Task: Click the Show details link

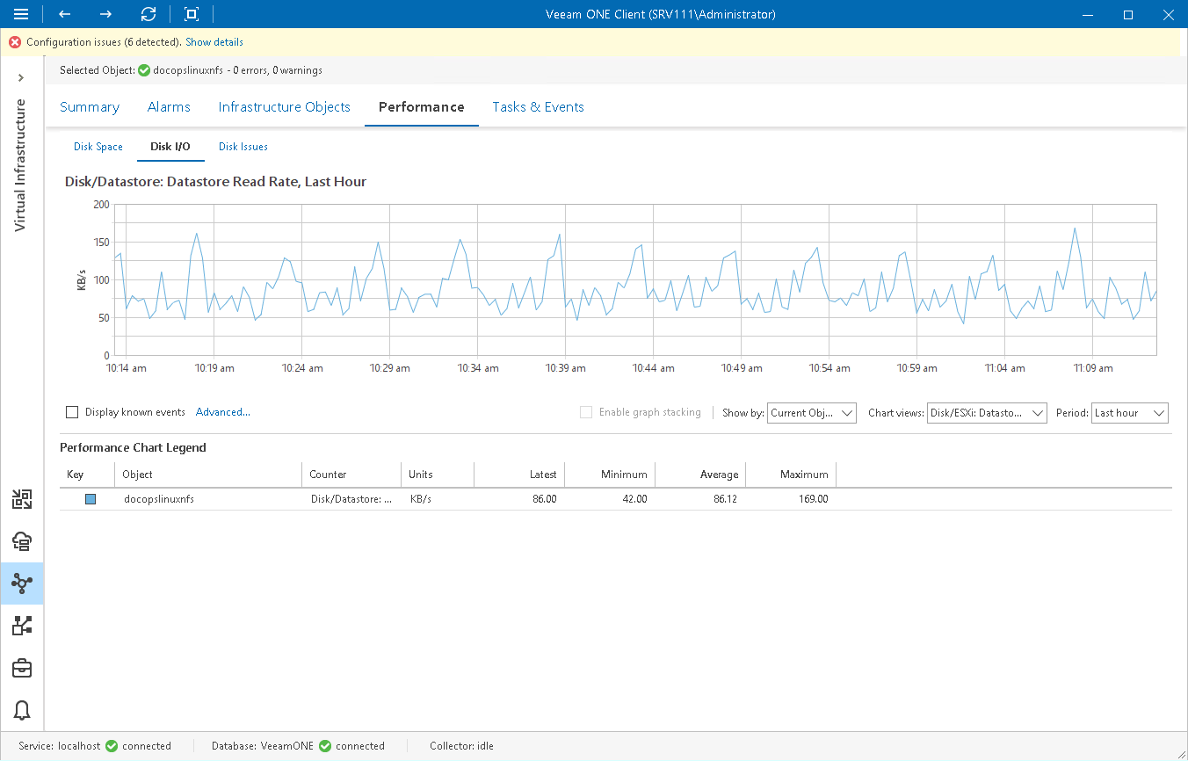Action: [214, 42]
